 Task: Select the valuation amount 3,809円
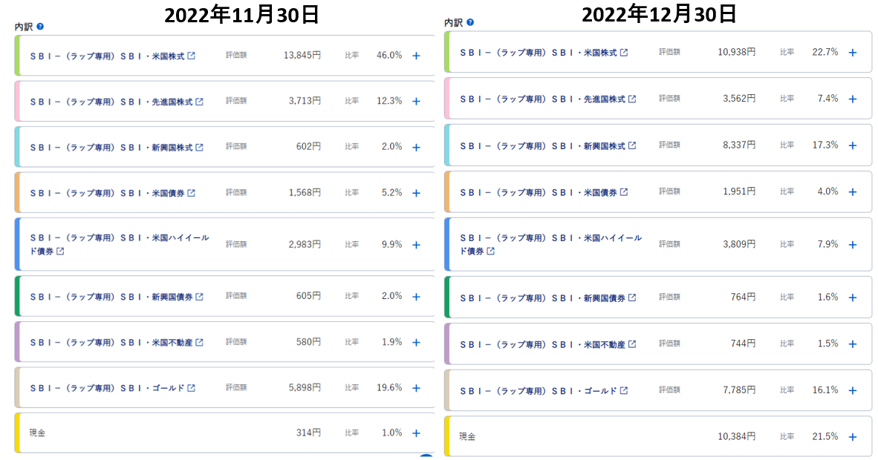[x=739, y=244]
